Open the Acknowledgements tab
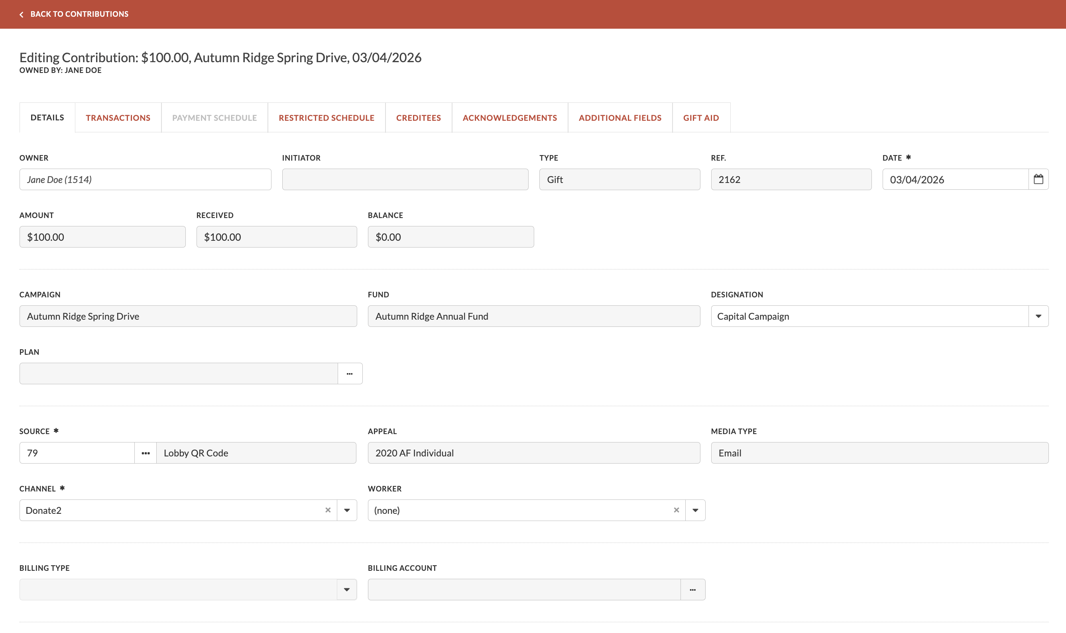 click(510, 118)
